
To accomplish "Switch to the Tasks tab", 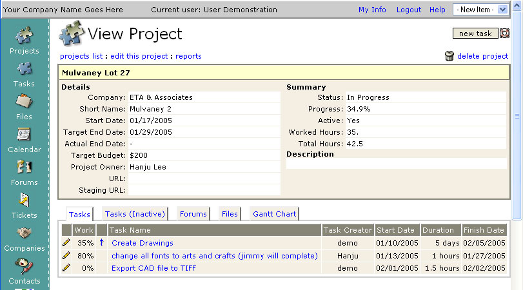I will 79,215.
